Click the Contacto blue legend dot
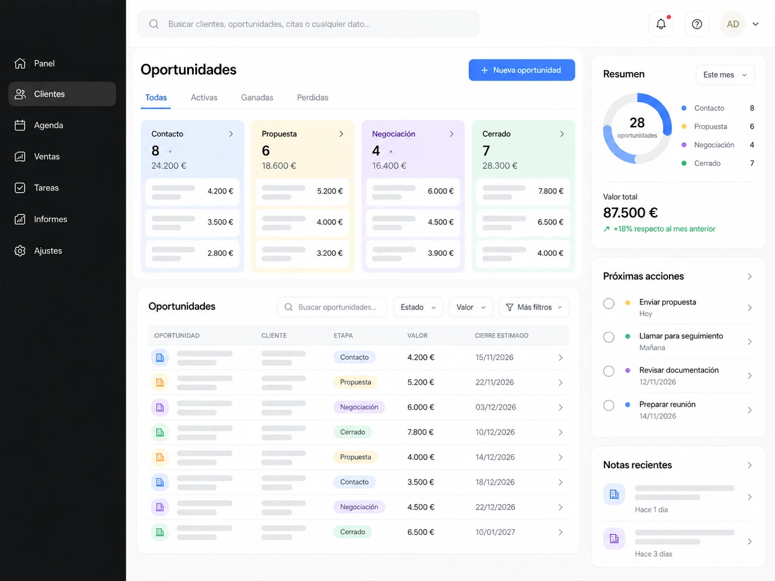The height and width of the screenshot is (581, 775). [684, 108]
